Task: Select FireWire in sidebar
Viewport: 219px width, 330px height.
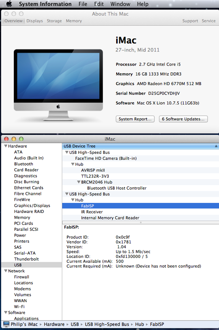Action: tap(22, 199)
